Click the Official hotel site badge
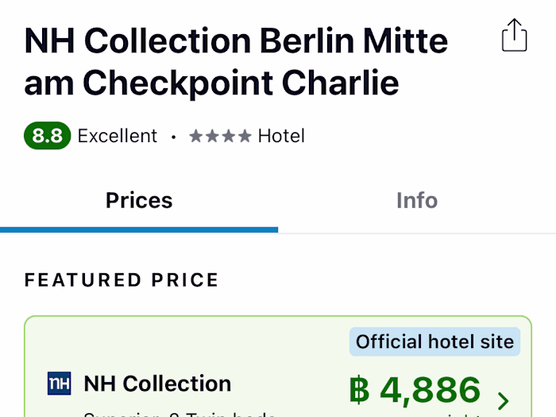The height and width of the screenshot is (417, 556). tap(434, 342)
